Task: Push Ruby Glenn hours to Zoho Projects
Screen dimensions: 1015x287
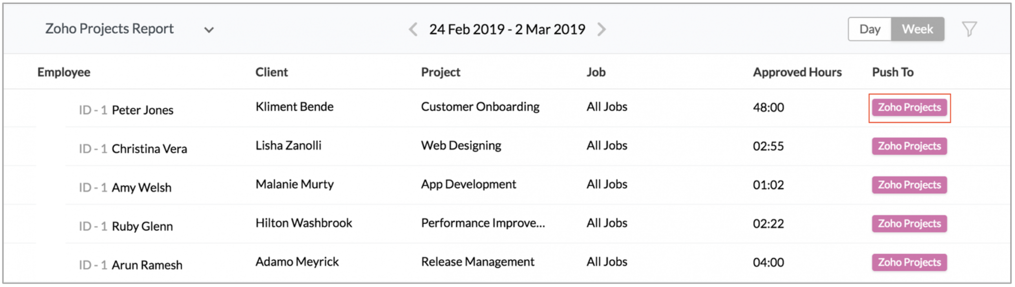Action: click(x=909, y=223)
